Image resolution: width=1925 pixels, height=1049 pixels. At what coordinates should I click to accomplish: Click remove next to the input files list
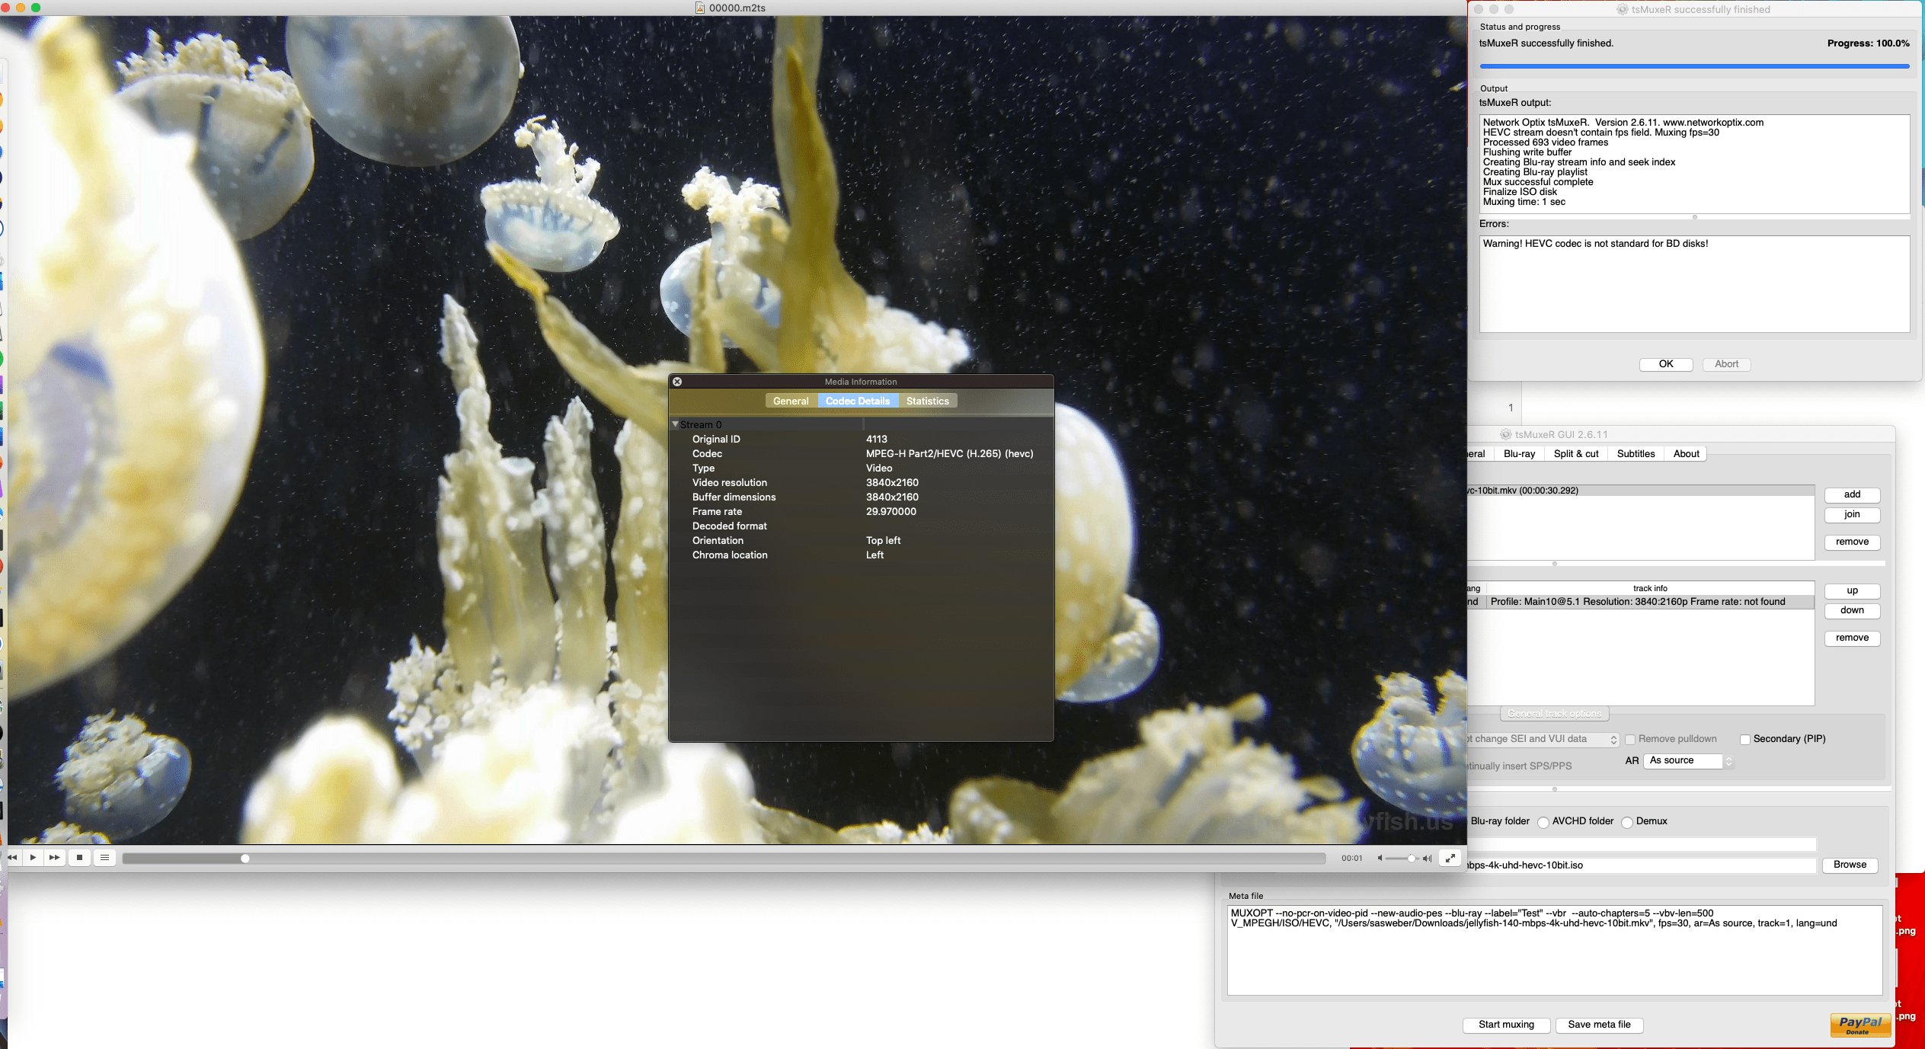(1852, 542)
